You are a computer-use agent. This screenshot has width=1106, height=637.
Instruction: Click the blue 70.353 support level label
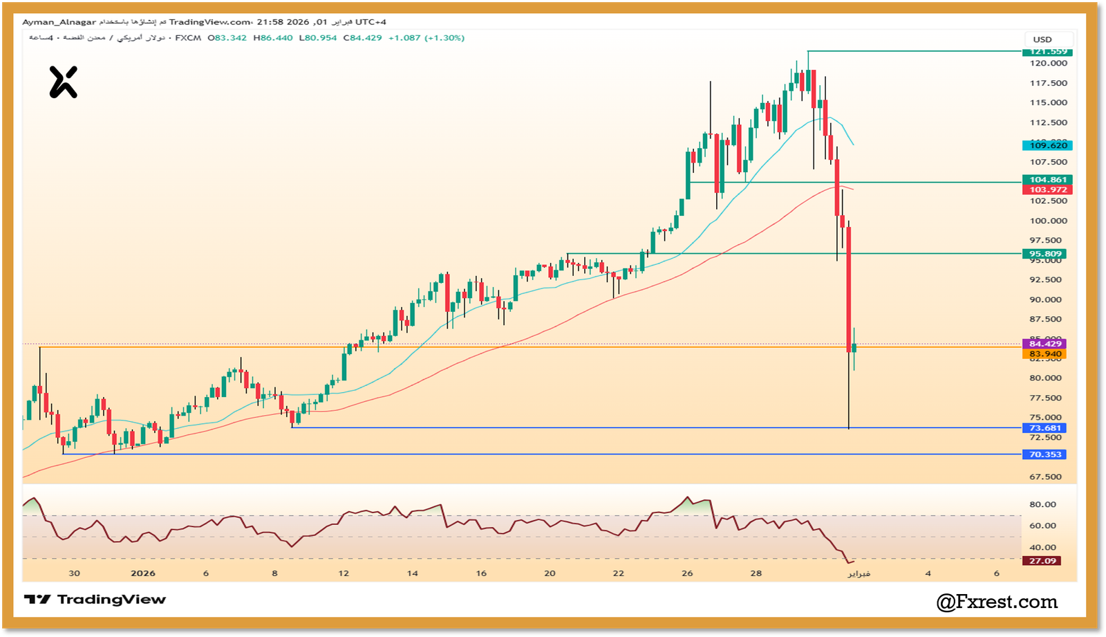[1045, 454]
